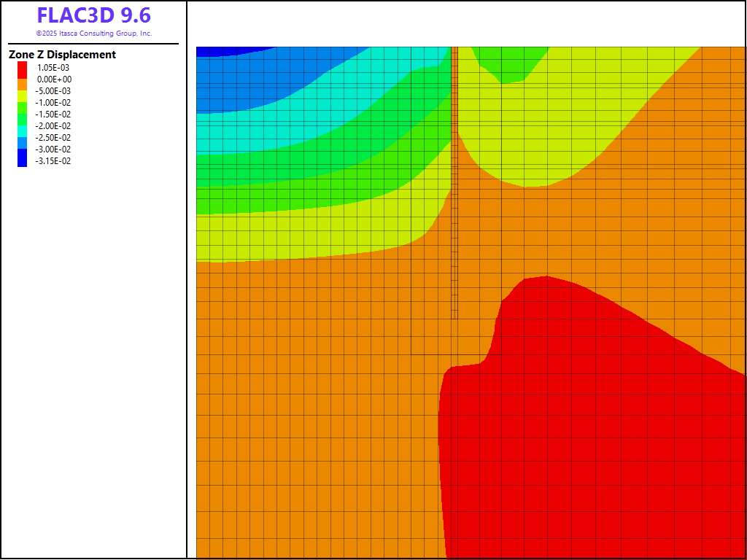Choose the -2.50E-02 legend label
The image size is (747, 560).
(54, 137)
